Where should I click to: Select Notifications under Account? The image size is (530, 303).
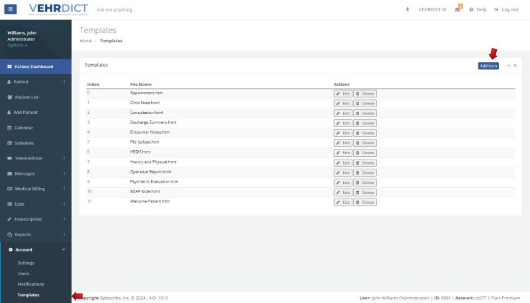pos(30,284)
